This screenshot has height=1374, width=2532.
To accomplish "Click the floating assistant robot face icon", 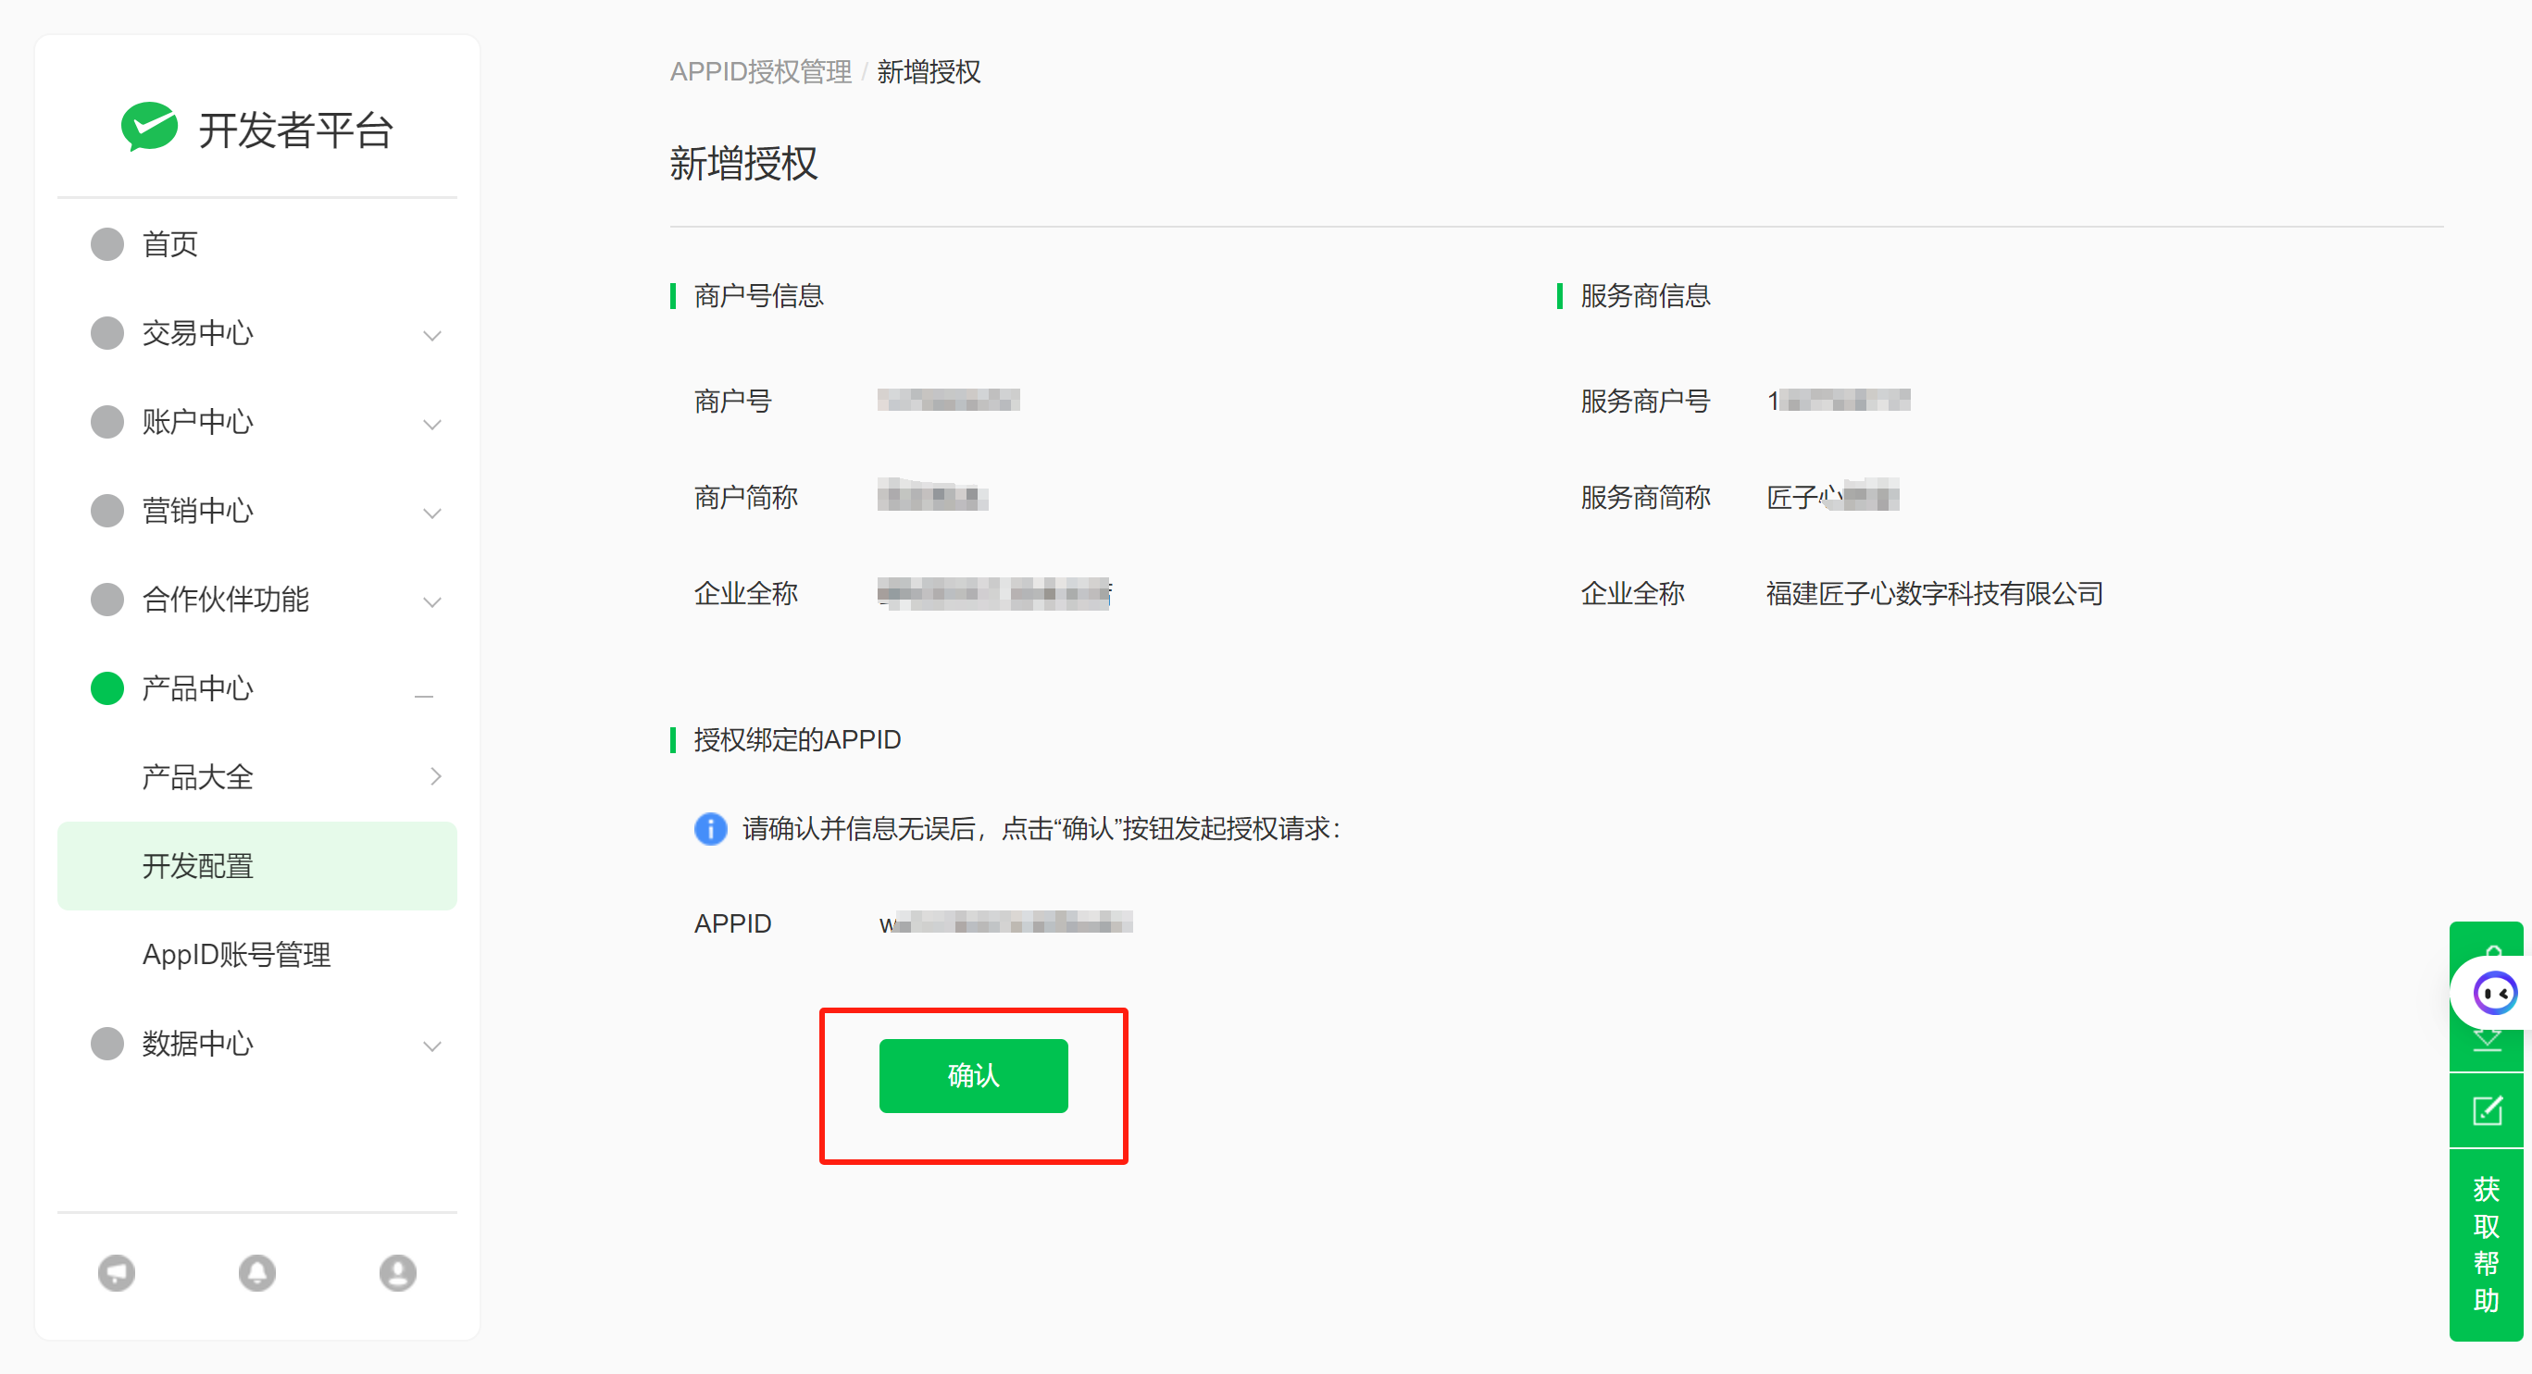I will [2494, 994].
